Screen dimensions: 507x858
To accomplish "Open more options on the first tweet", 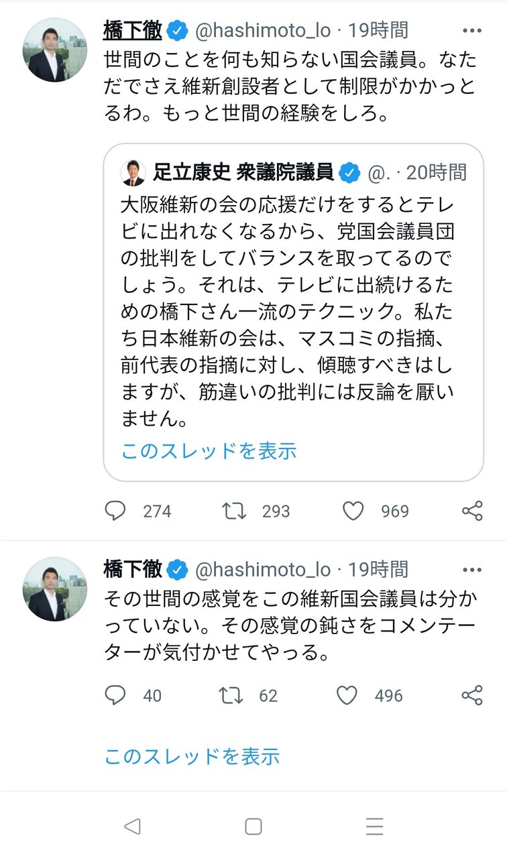I will click(472, 30).
